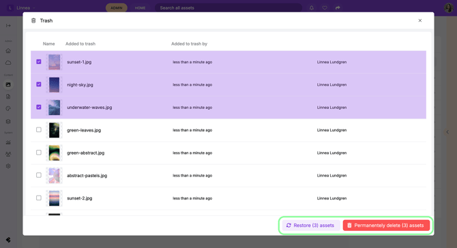Switch to the ADMIN tab

[x=117, y=8]
